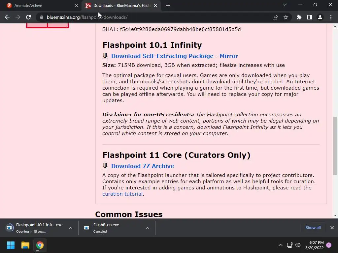The height and width of the screenshot is (253, 338).
Task: Show all downloads
Action: pyautogui.click(x=313, y=228)
